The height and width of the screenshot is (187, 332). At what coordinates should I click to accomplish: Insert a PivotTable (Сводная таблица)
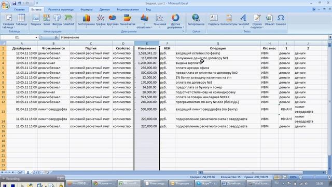(8, 21)
